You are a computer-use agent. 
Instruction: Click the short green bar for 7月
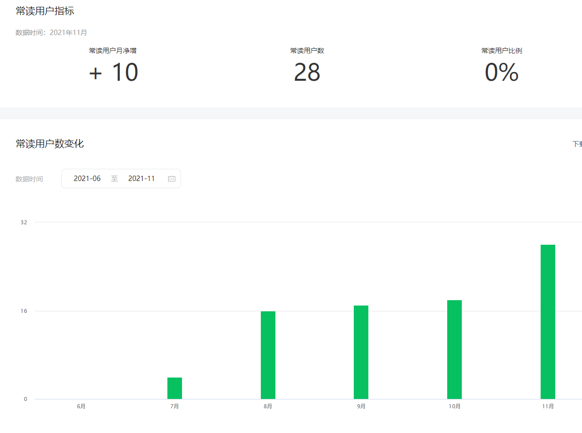click(175, 388)
